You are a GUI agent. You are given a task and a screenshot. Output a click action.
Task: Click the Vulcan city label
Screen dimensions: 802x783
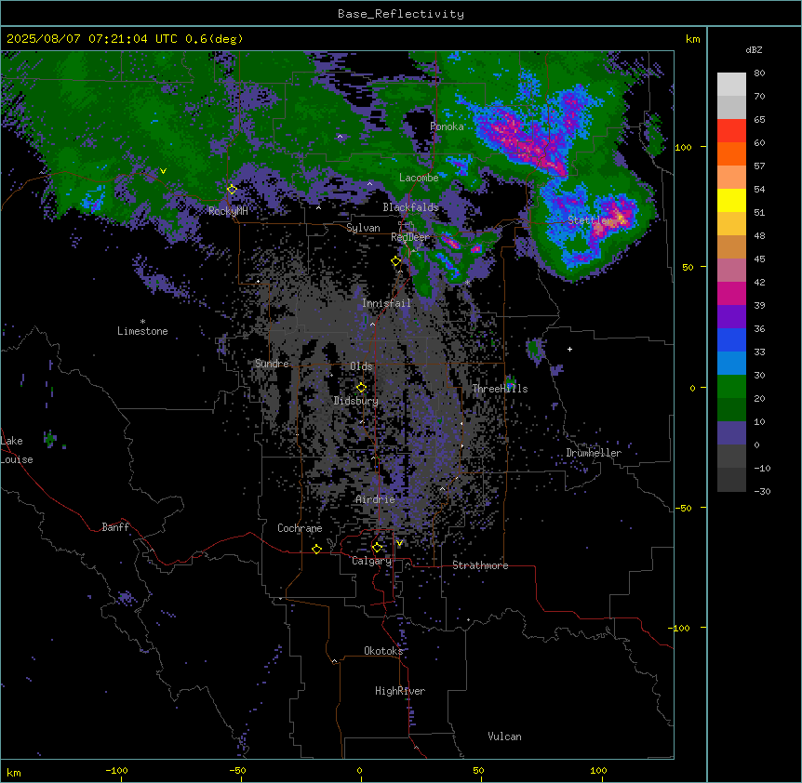(504, 737)
